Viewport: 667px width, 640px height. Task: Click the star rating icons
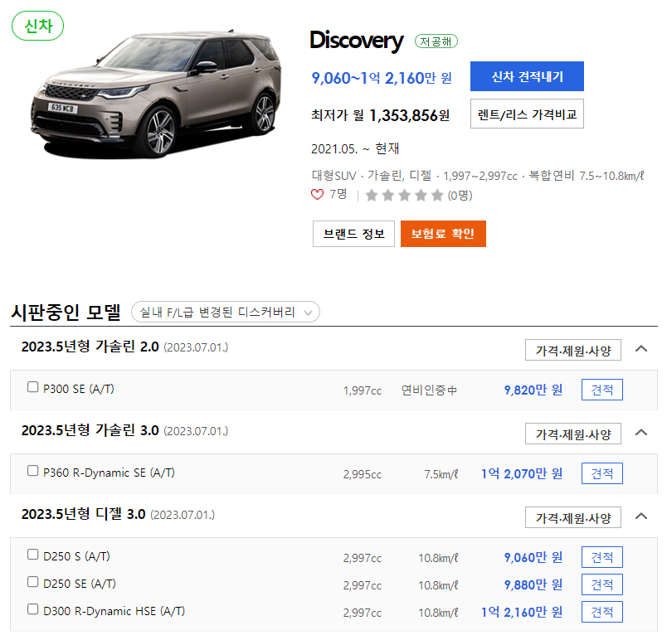404,195
